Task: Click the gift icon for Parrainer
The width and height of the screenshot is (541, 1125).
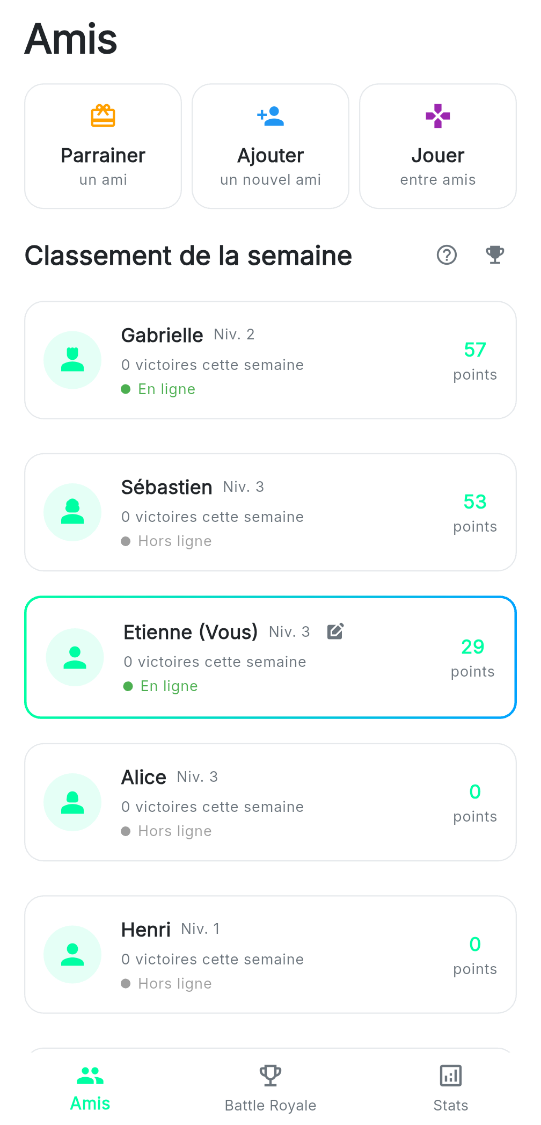Action: point(103,115)
